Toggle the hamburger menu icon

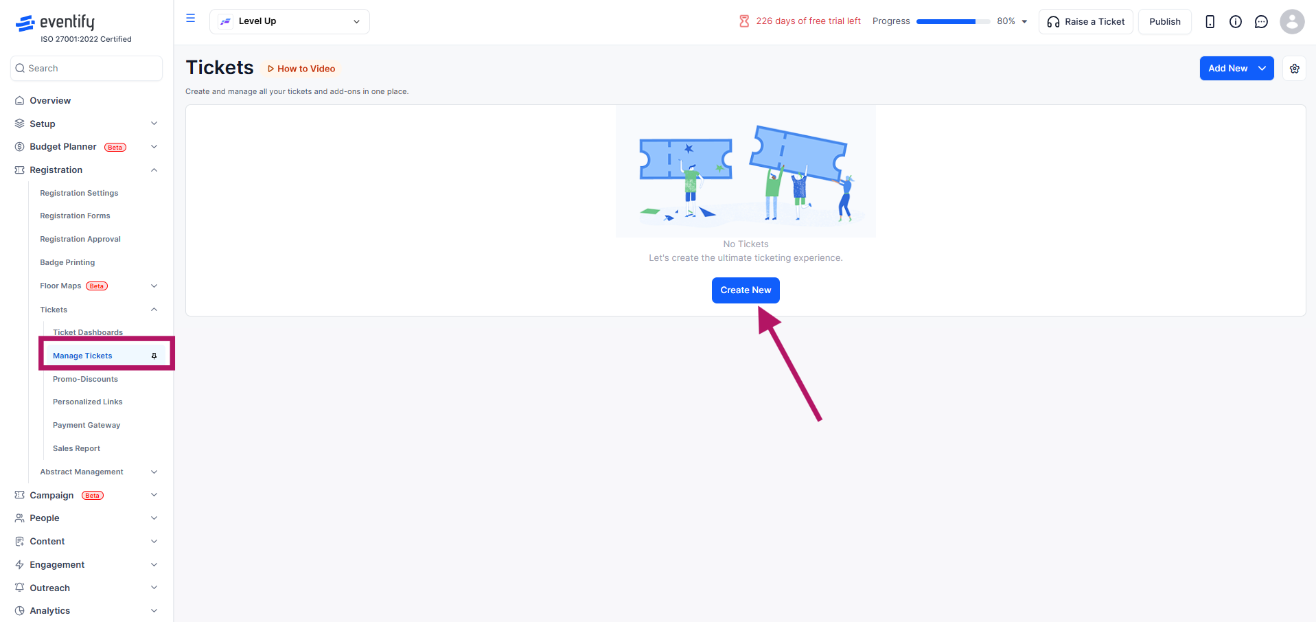click(191, 19)
